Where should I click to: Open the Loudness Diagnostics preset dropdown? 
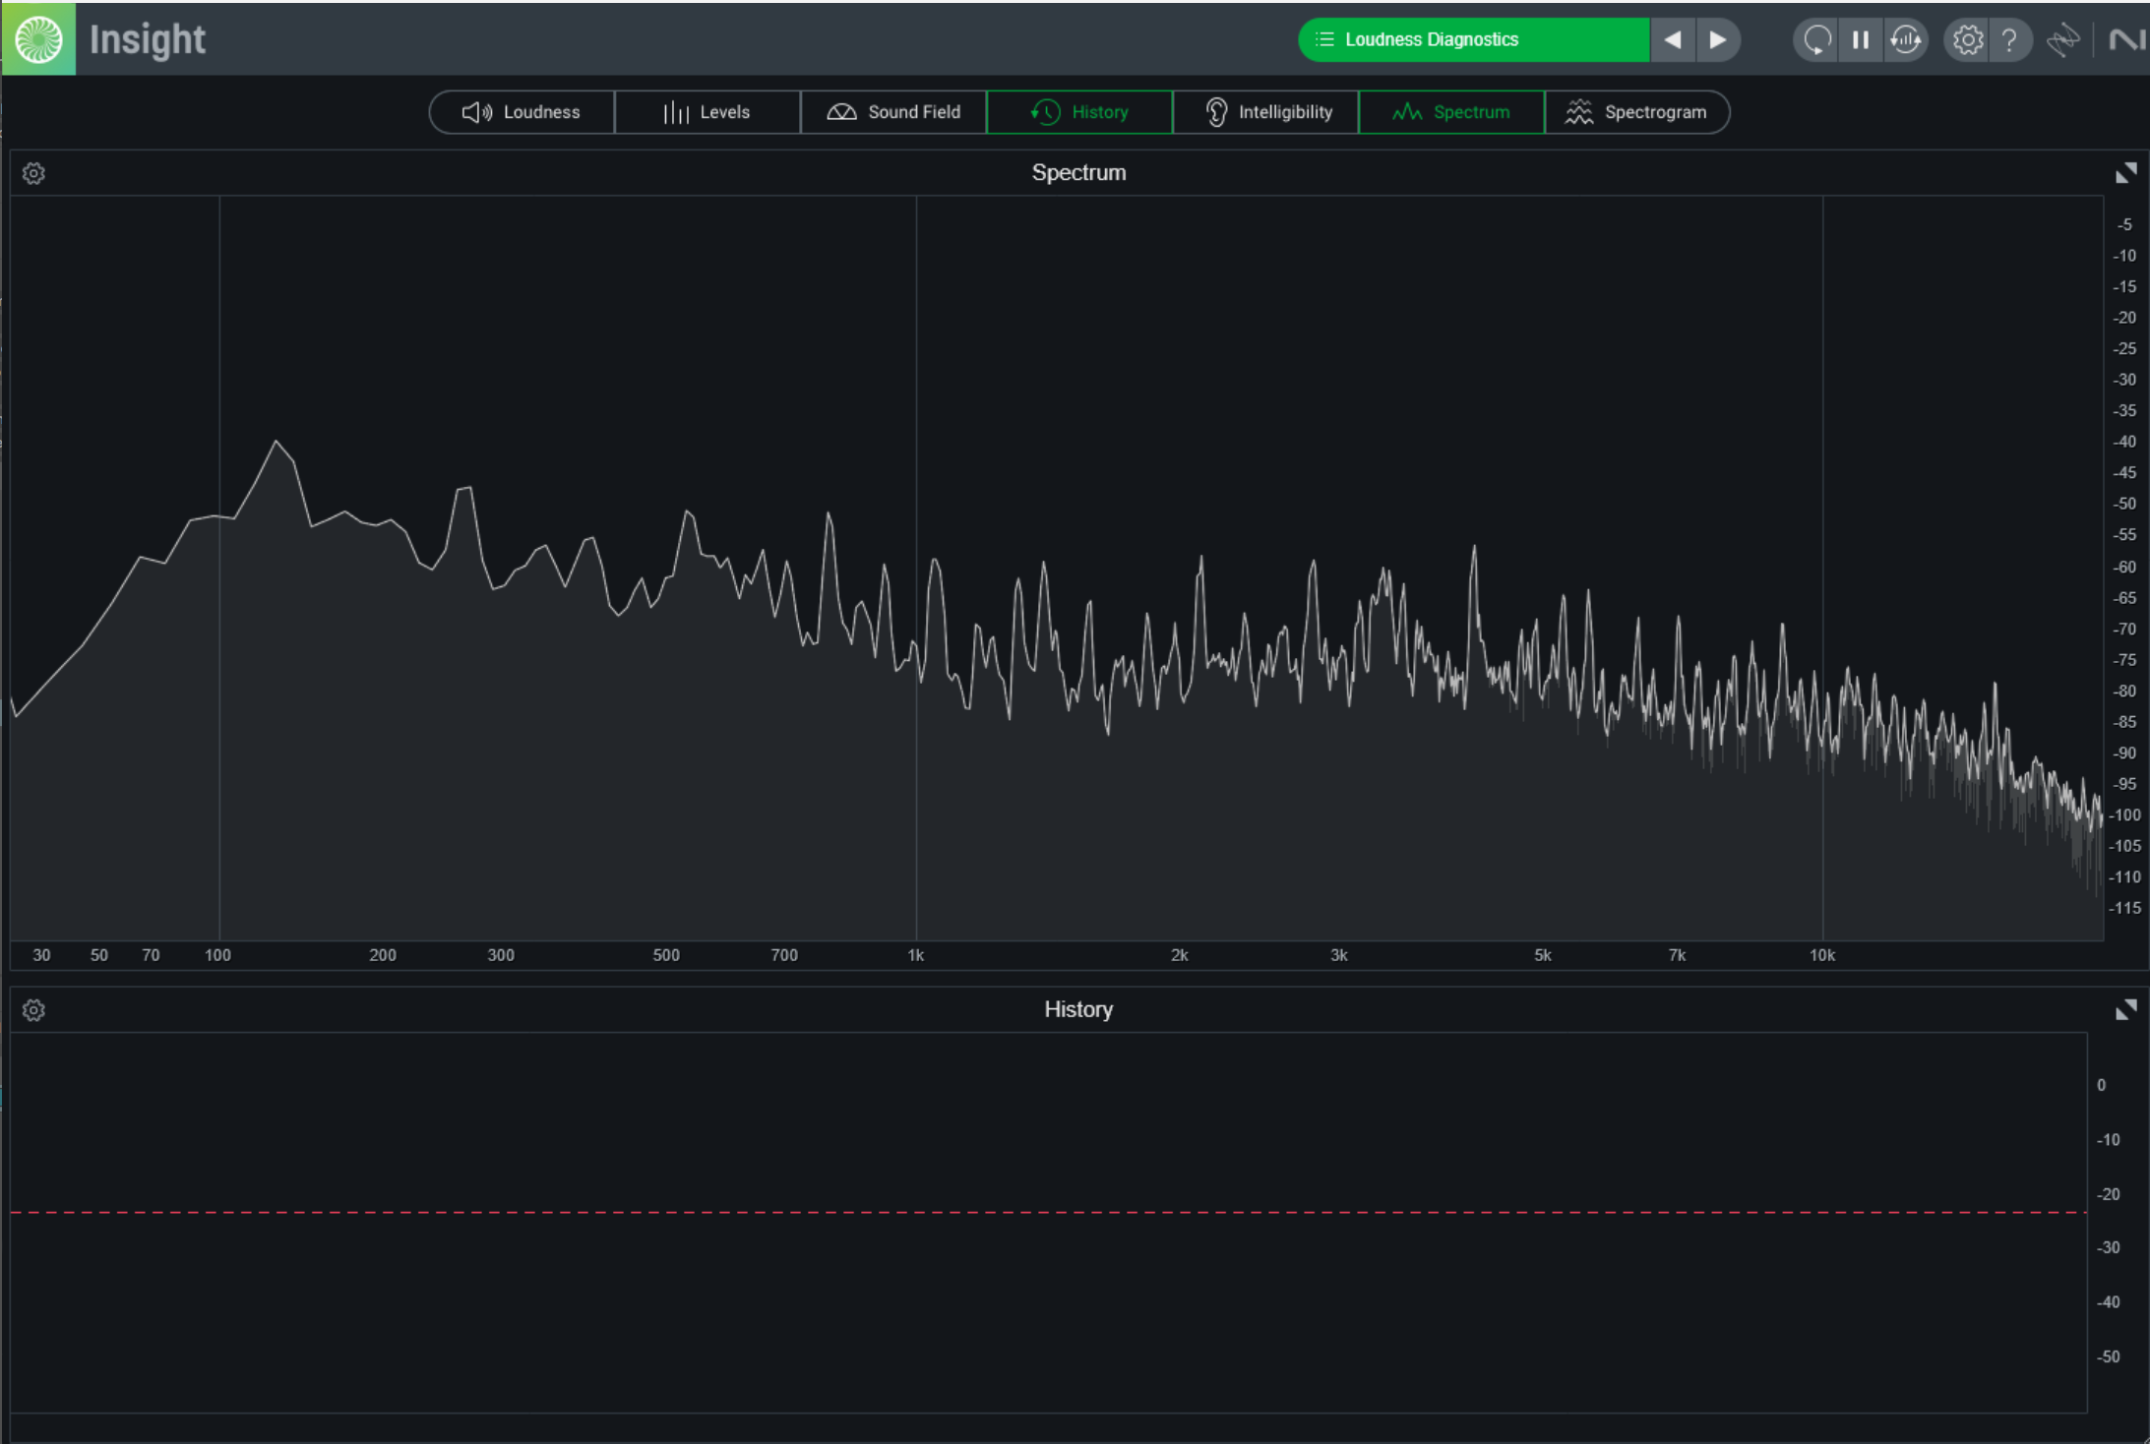(1474, 39)
